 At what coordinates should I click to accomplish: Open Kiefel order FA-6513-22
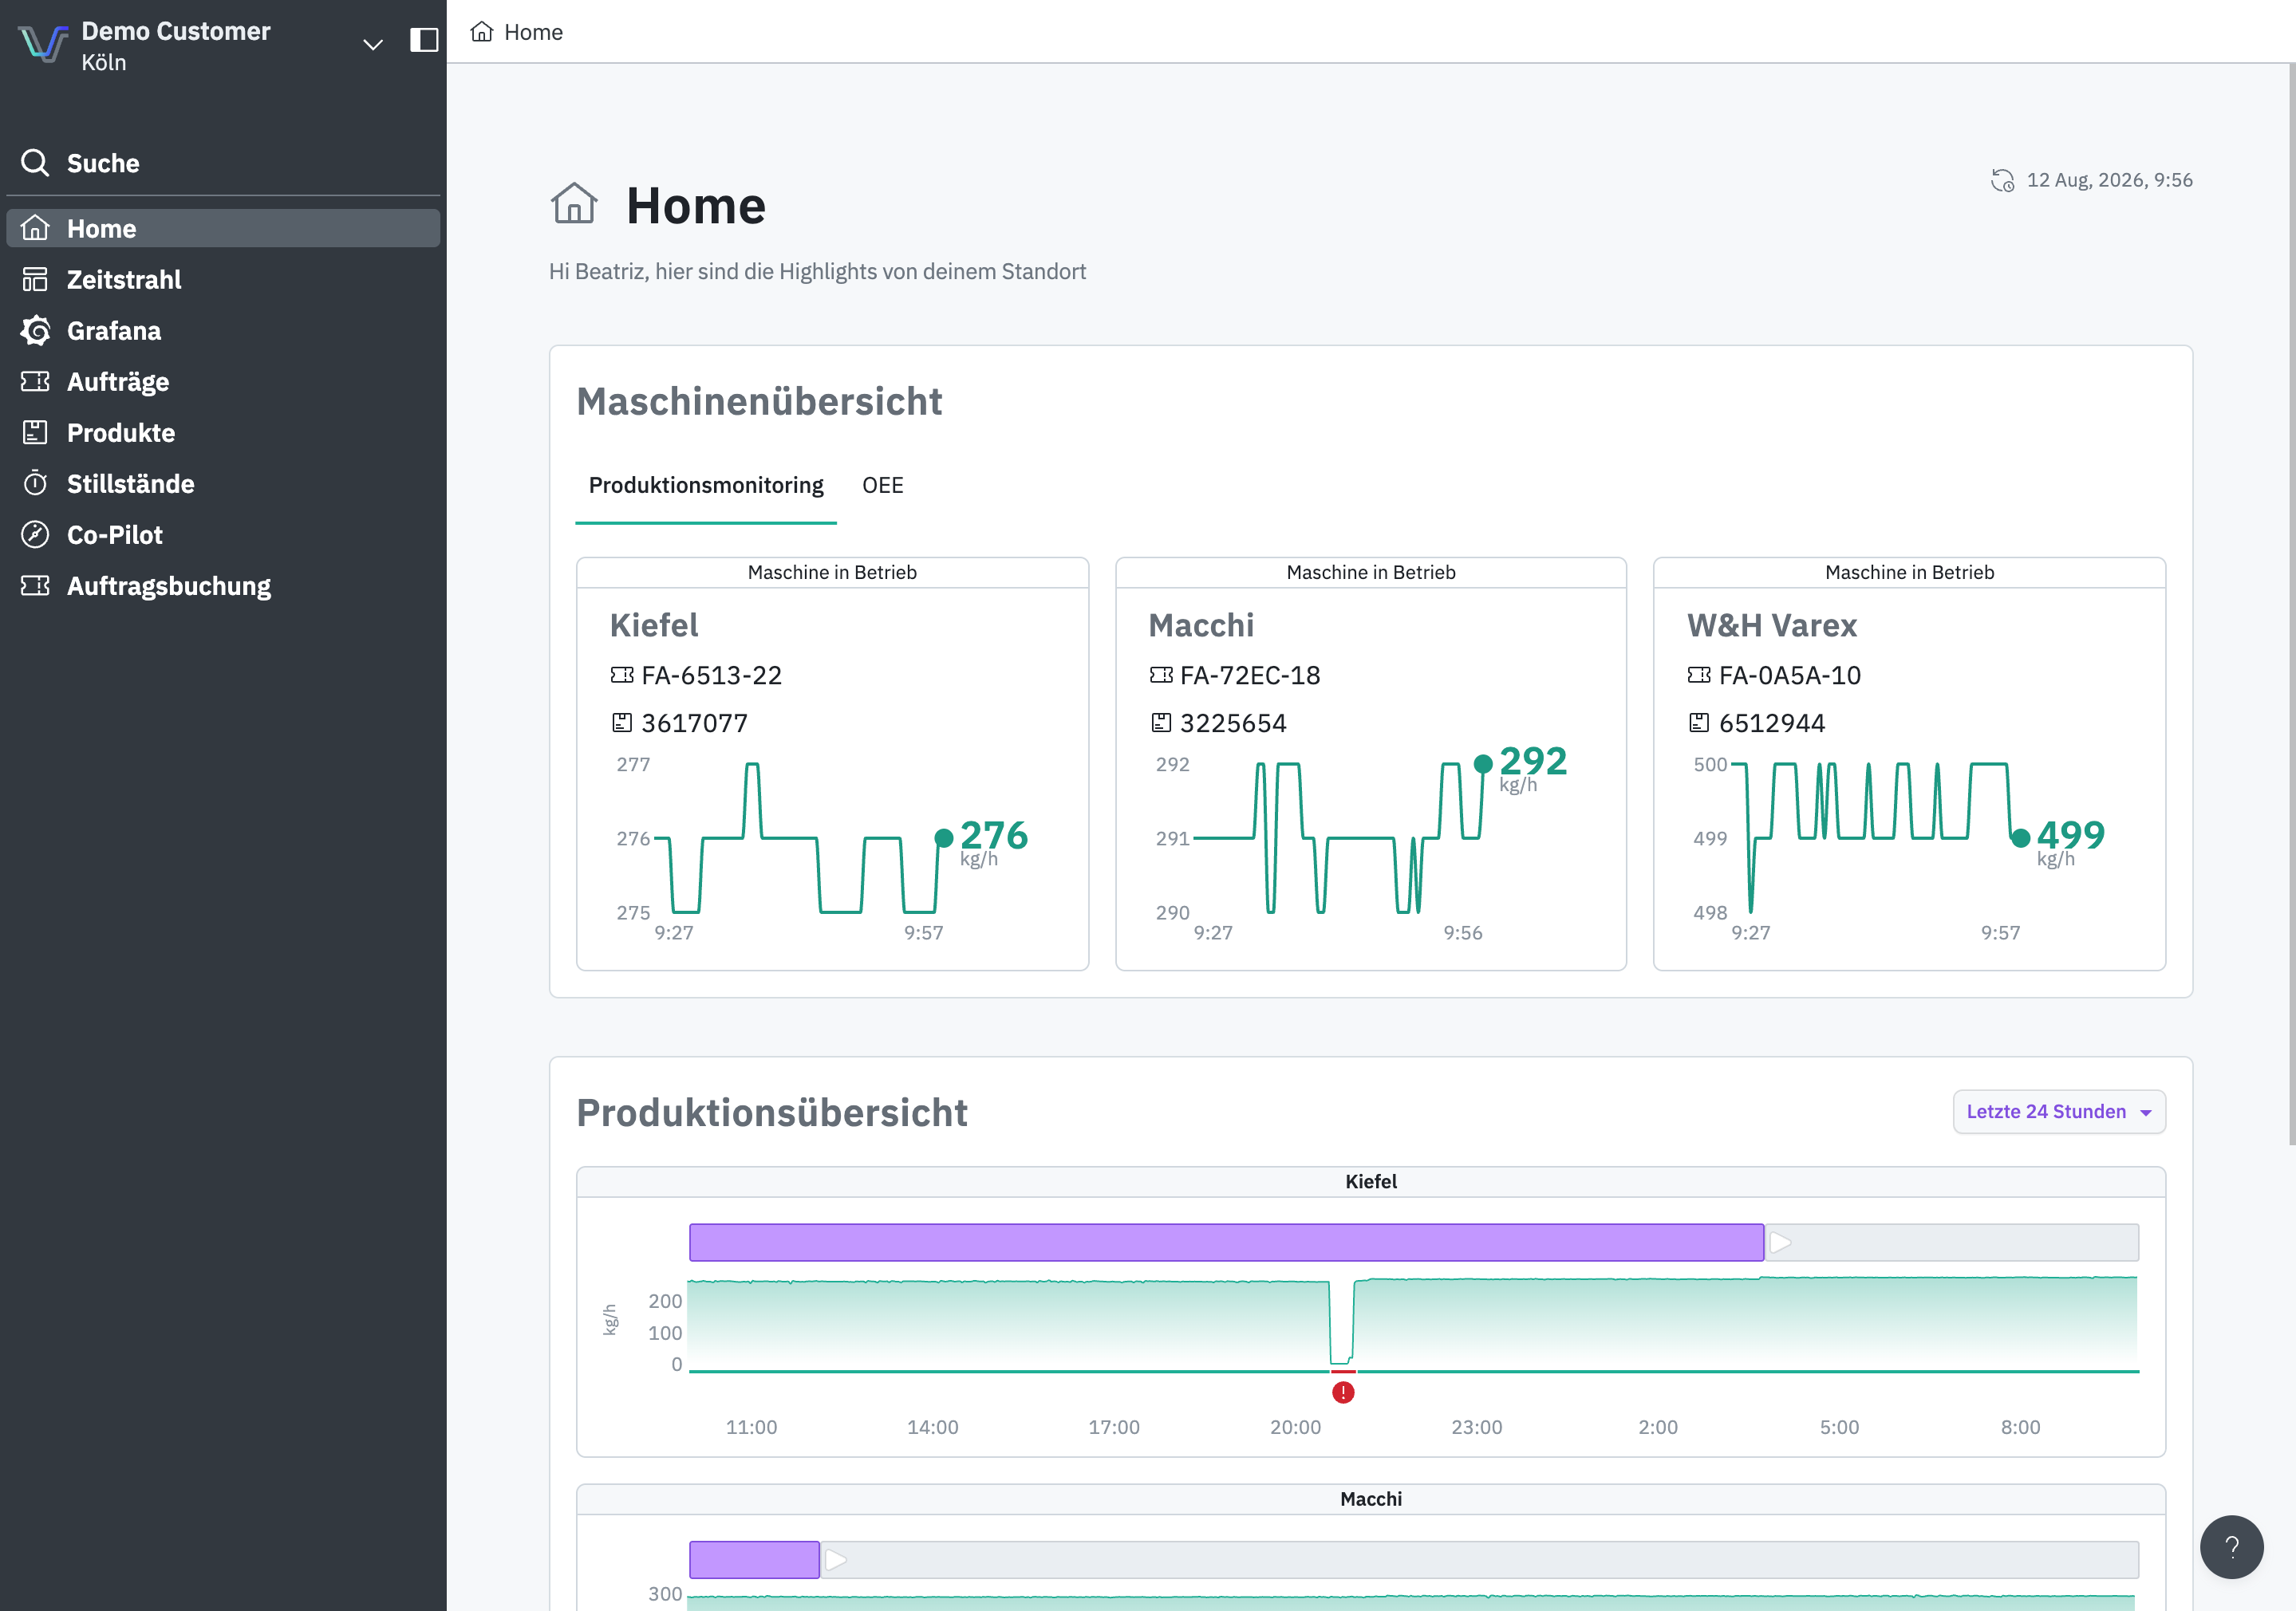click(x=711, y=676)
